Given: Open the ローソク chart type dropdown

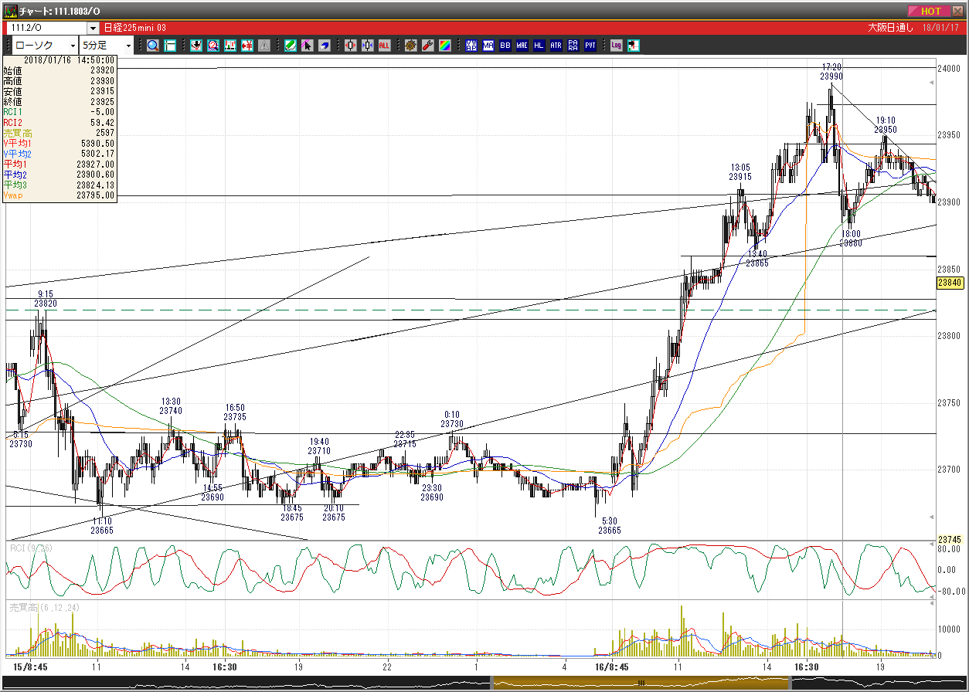Looking at the screenshot, I should click(x=73, y=46).
